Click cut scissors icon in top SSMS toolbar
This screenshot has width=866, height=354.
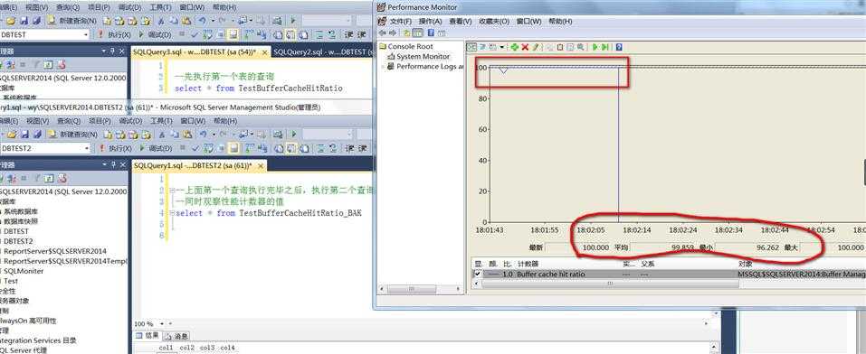(x=161, y=21)
